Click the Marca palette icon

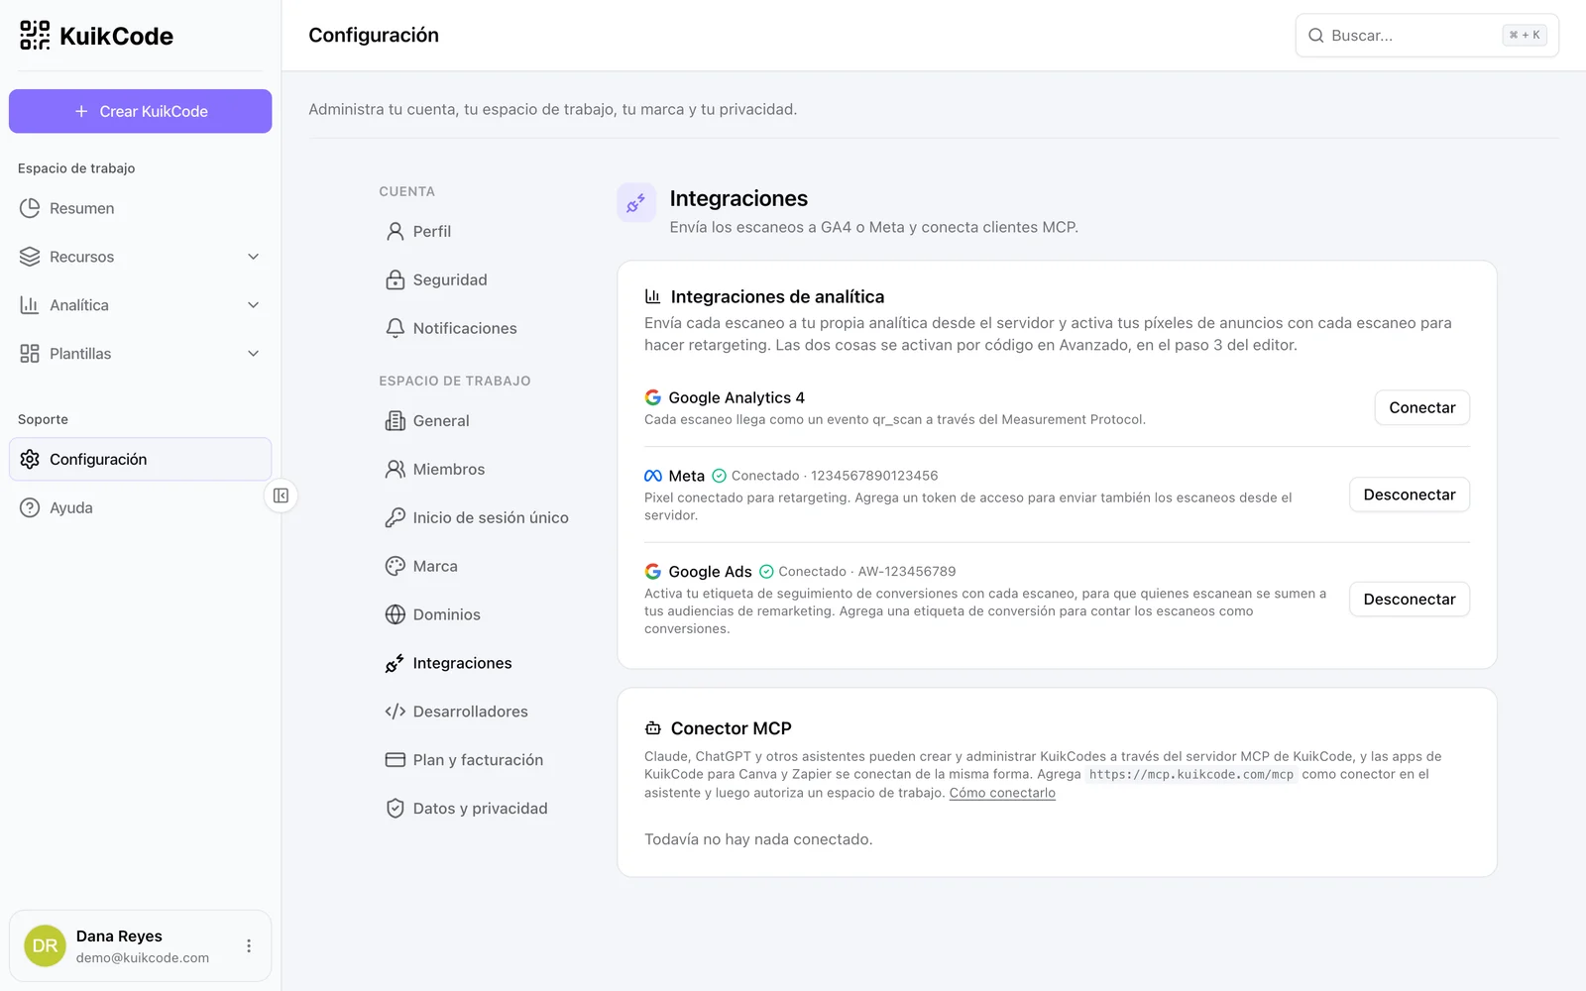(396, 566)
